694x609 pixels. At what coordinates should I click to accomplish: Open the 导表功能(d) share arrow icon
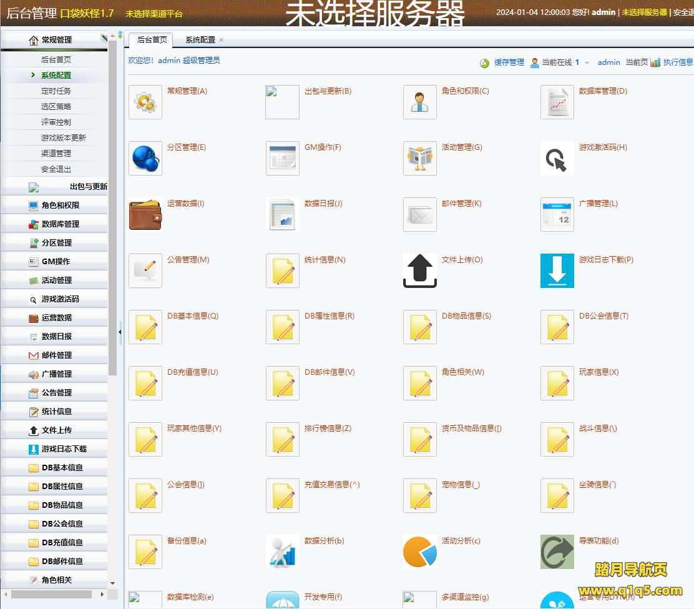(x=557, y=552)
